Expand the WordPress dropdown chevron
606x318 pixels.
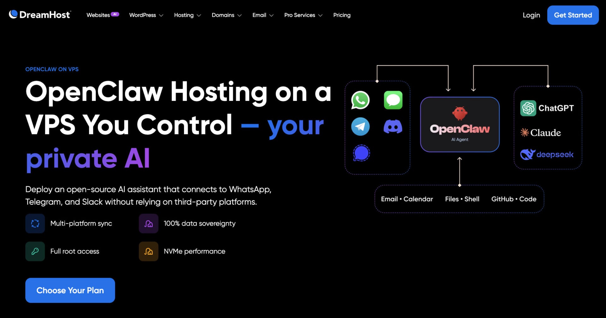pos(161,15)
